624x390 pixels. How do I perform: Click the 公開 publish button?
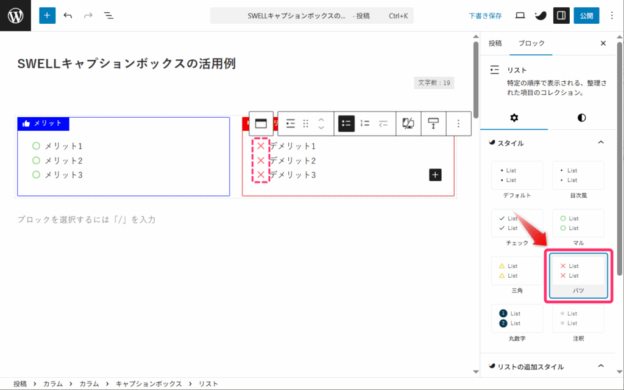pyautogui.click(x=586, y=15)
